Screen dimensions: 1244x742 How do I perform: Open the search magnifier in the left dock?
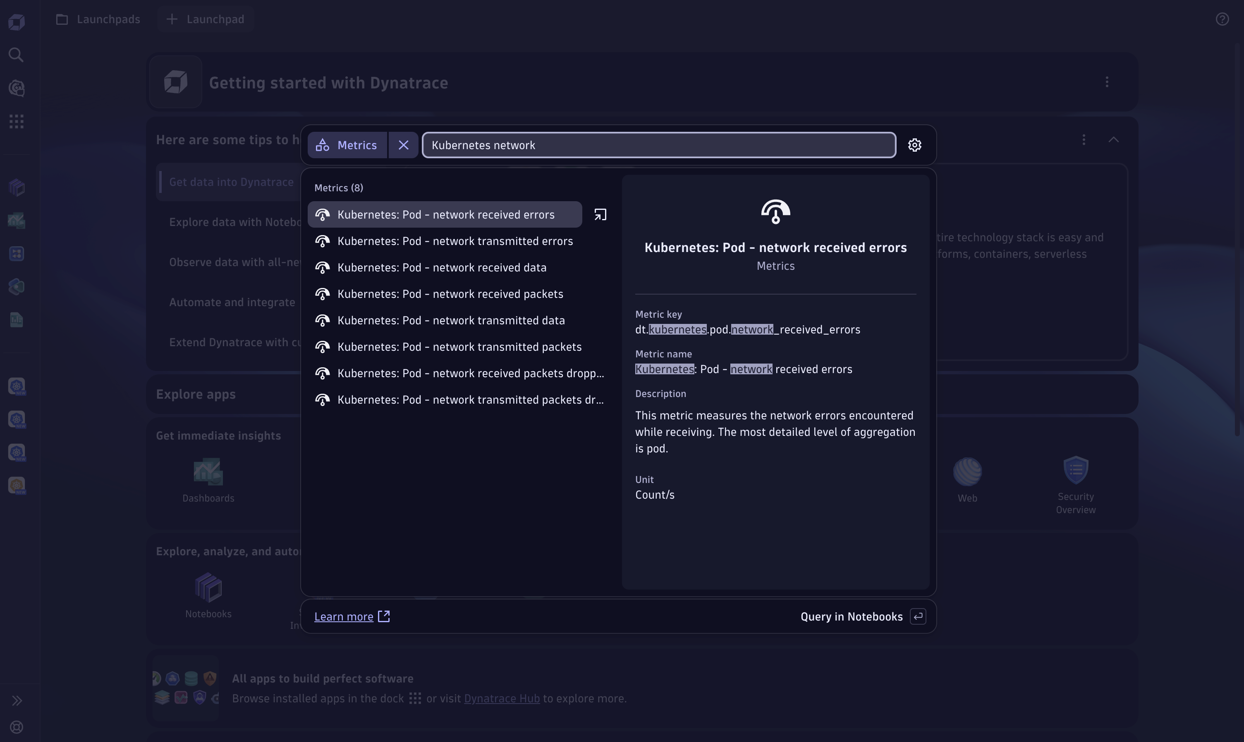pyautogui.click(x=17, y=55)
